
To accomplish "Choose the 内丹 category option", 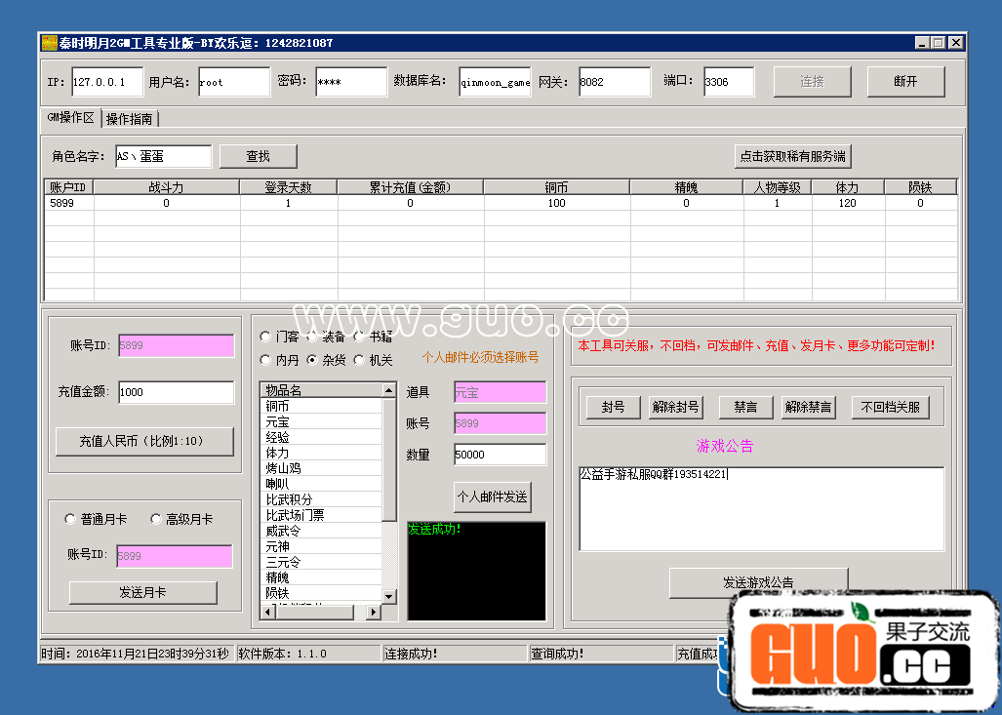I will (265, 360).
